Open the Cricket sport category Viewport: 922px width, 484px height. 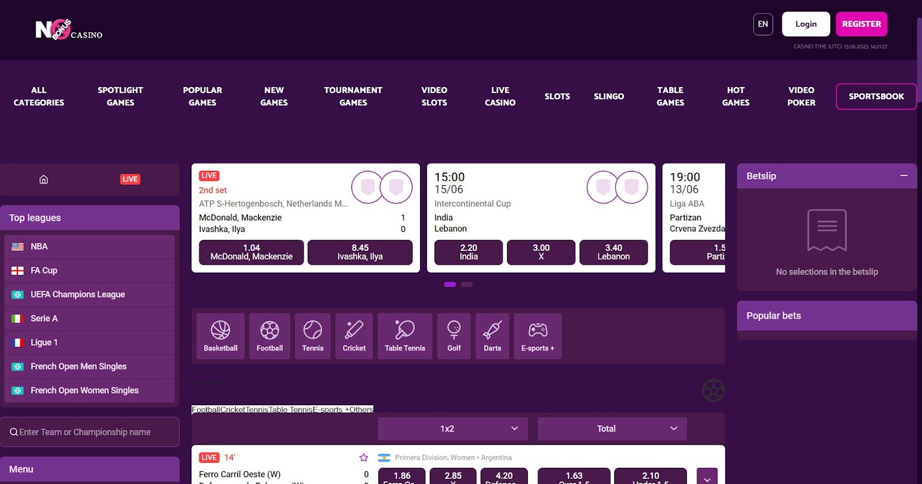pos(354,336)
